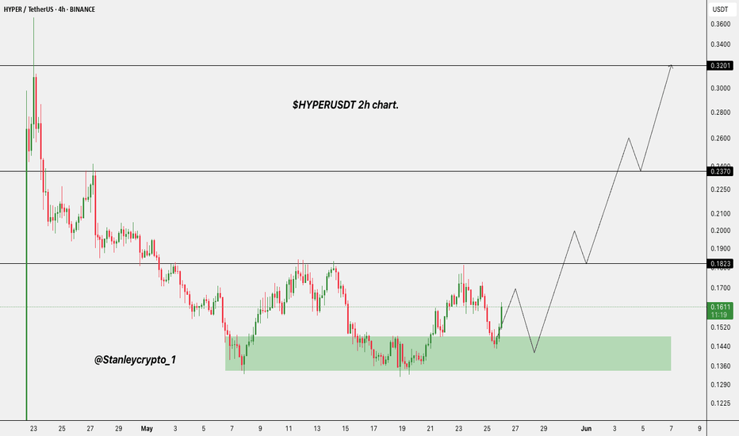Screen dimensions: 739x436
Task: Click the $HYPERUSDT 2h chart text annotation
Action: [x=346, y=105]
